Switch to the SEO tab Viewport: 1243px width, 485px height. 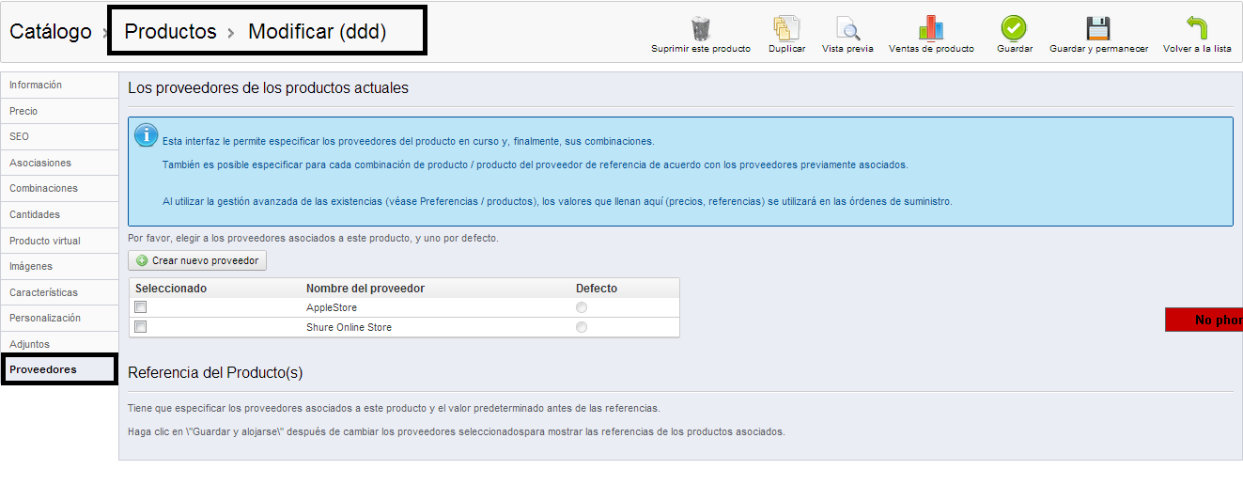(59, 136)
